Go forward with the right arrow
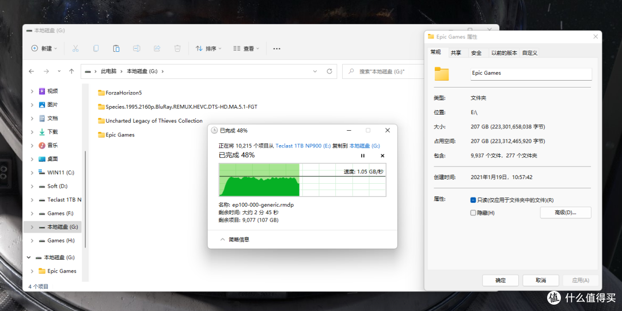622x311 pixels. pyautogui.click(x=46, y=71)
